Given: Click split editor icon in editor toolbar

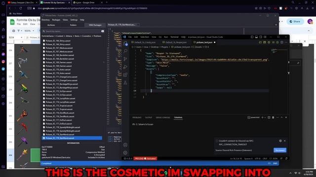Looking at the screenshot, I should (282, 42).
